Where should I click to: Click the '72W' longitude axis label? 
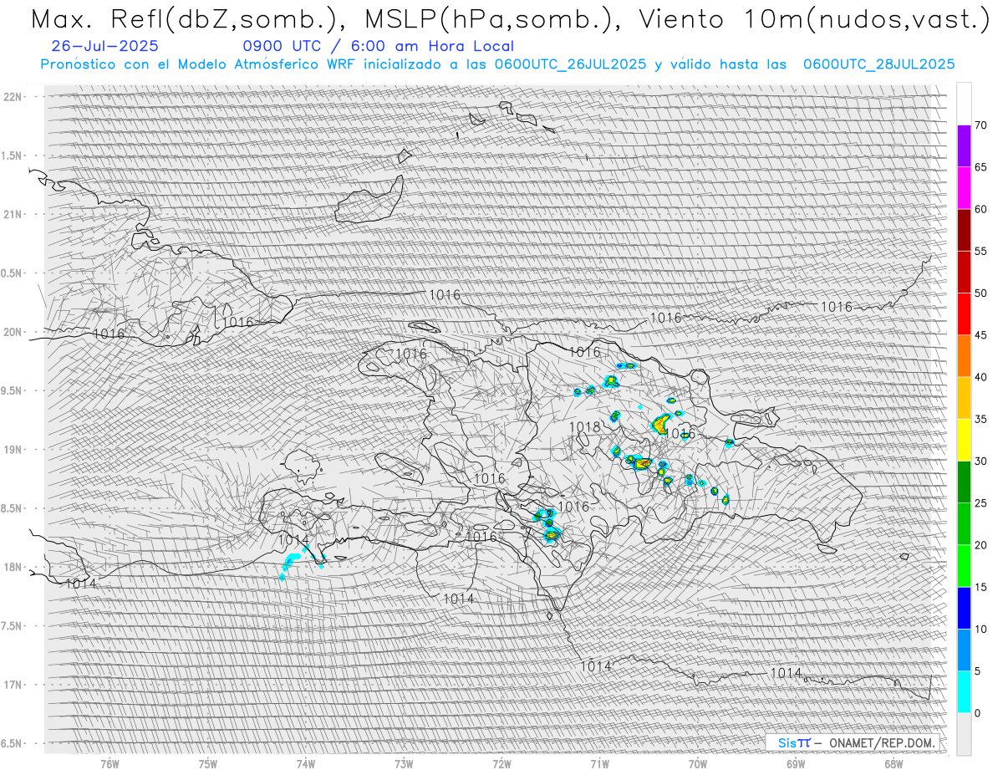coord(501,763)
